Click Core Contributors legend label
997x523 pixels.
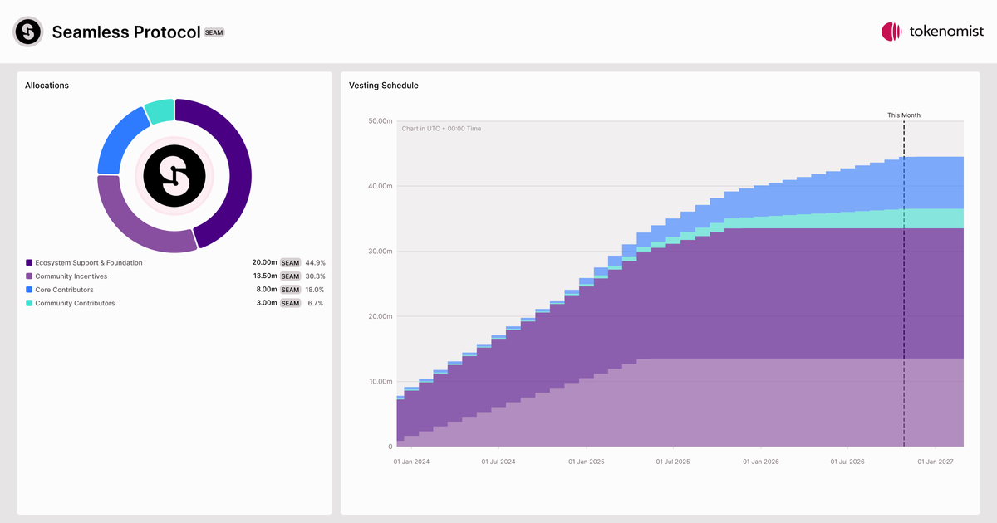64,290
